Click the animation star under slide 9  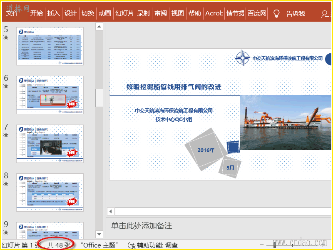point(6,232)
